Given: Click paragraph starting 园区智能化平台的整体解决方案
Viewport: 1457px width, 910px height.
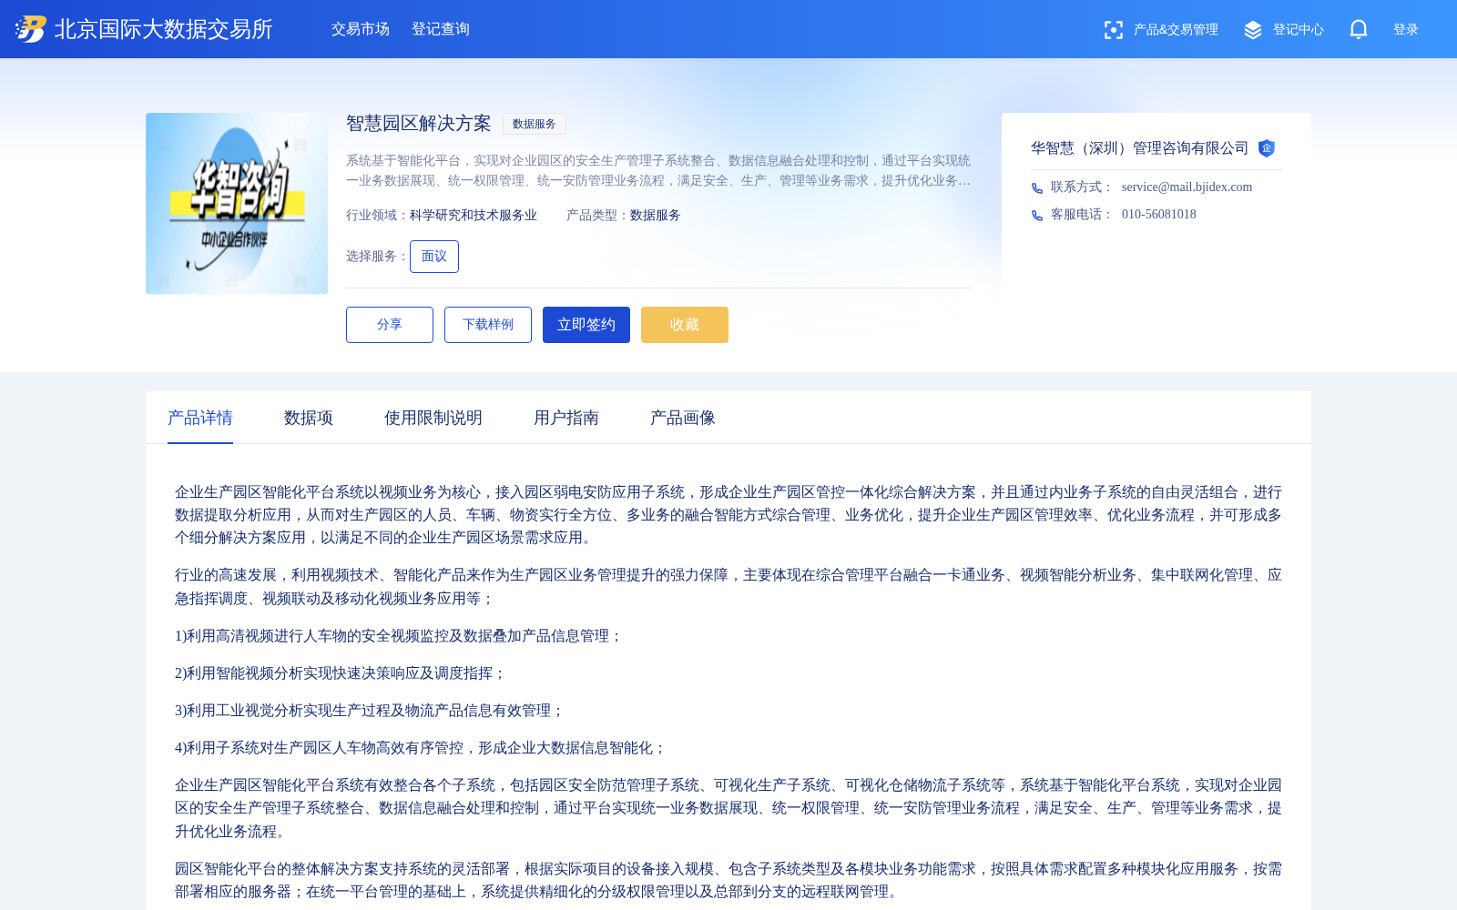Looking at the screenshot, I should [728, 881].
